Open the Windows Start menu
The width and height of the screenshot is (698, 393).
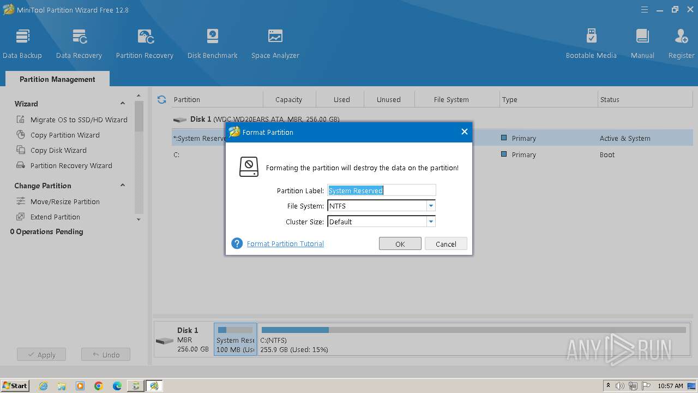point(15,385)
